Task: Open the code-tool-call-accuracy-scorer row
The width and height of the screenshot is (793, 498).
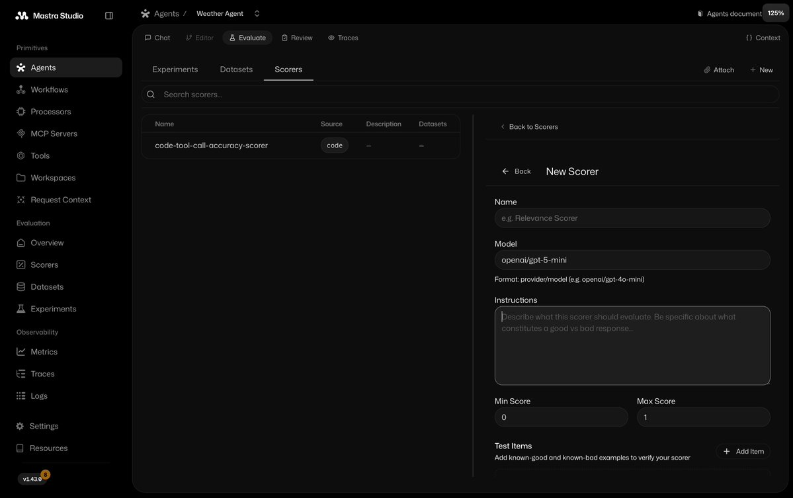Action: click(x=301, y=145)
